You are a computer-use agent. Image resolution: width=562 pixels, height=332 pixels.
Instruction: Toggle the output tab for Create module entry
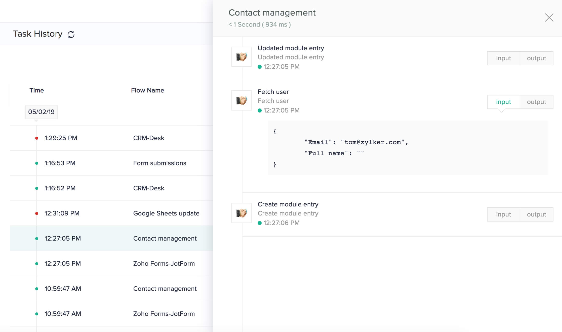(x=536, y=214)
